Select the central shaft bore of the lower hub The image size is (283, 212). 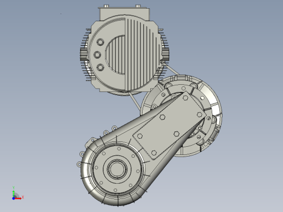117,169
